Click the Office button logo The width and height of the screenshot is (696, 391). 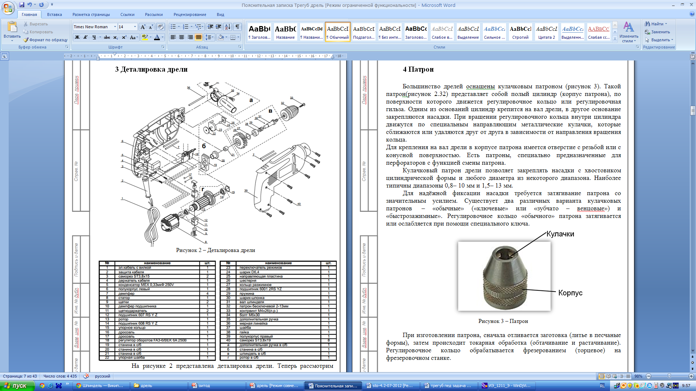[8, 8]
